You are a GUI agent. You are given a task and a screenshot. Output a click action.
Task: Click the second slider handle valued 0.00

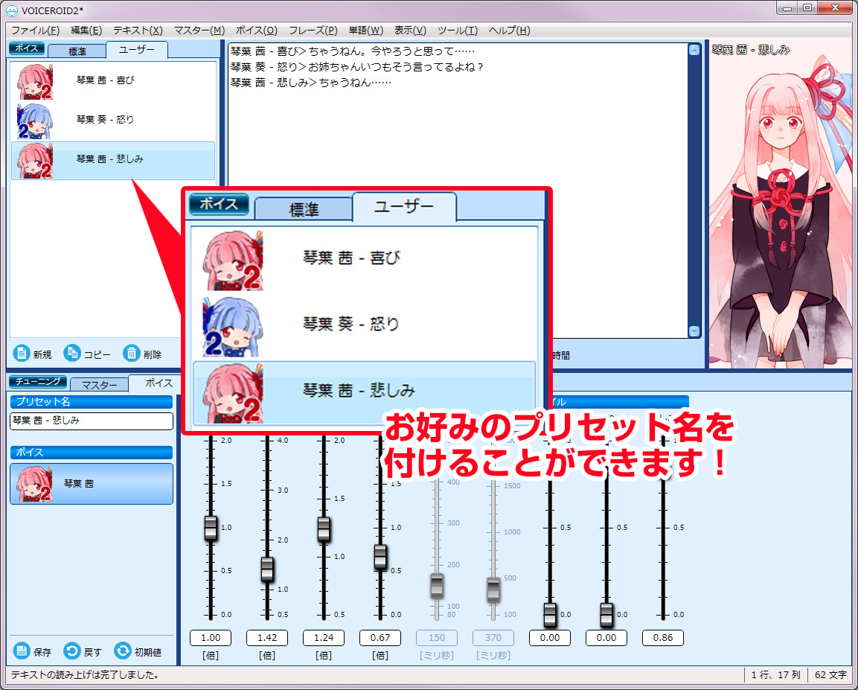point(606,615)
